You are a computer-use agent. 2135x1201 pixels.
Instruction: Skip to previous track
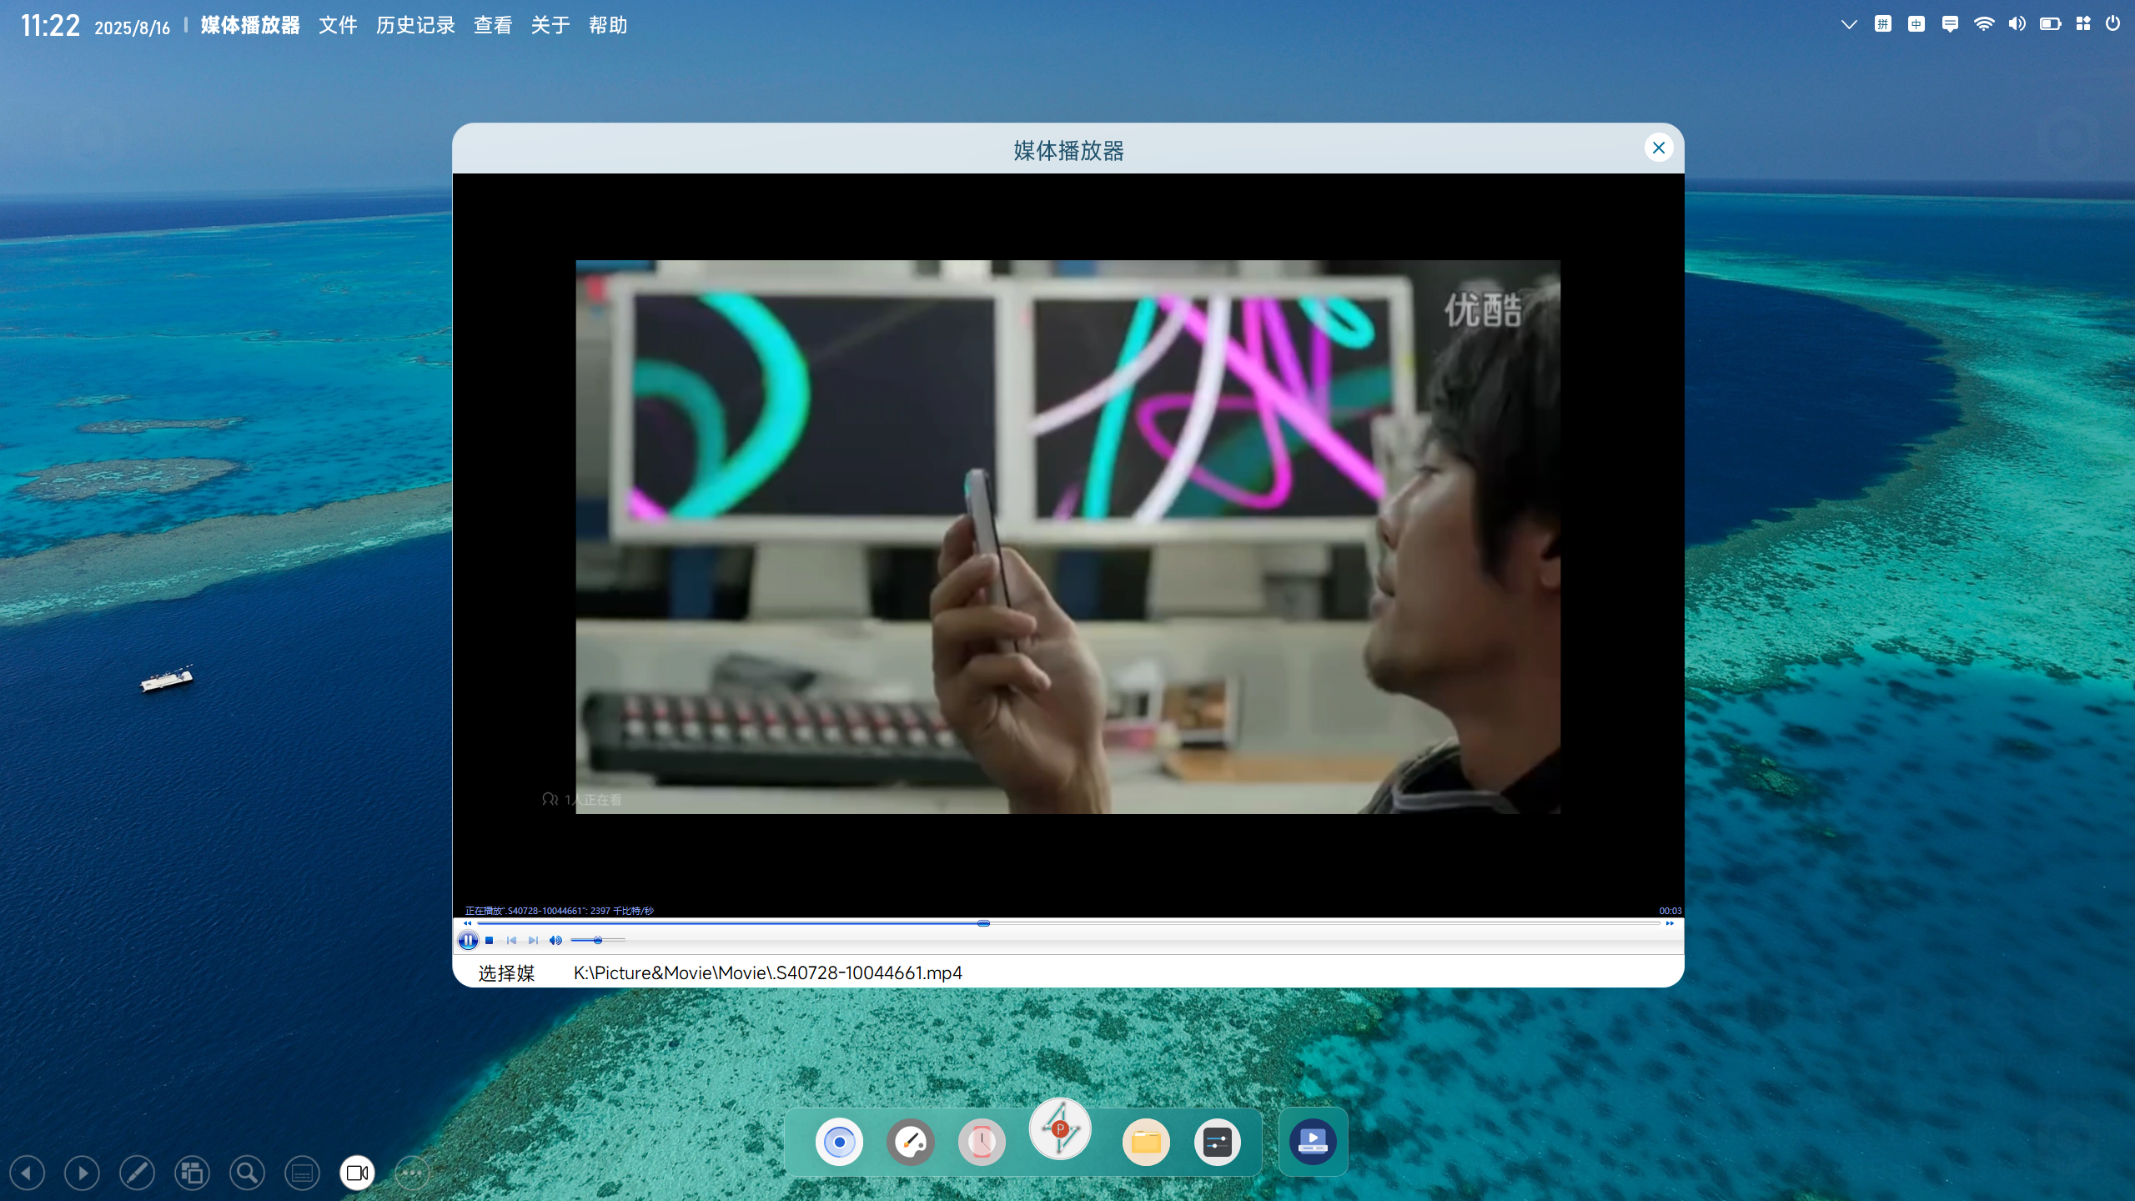(x=511, y=940)
